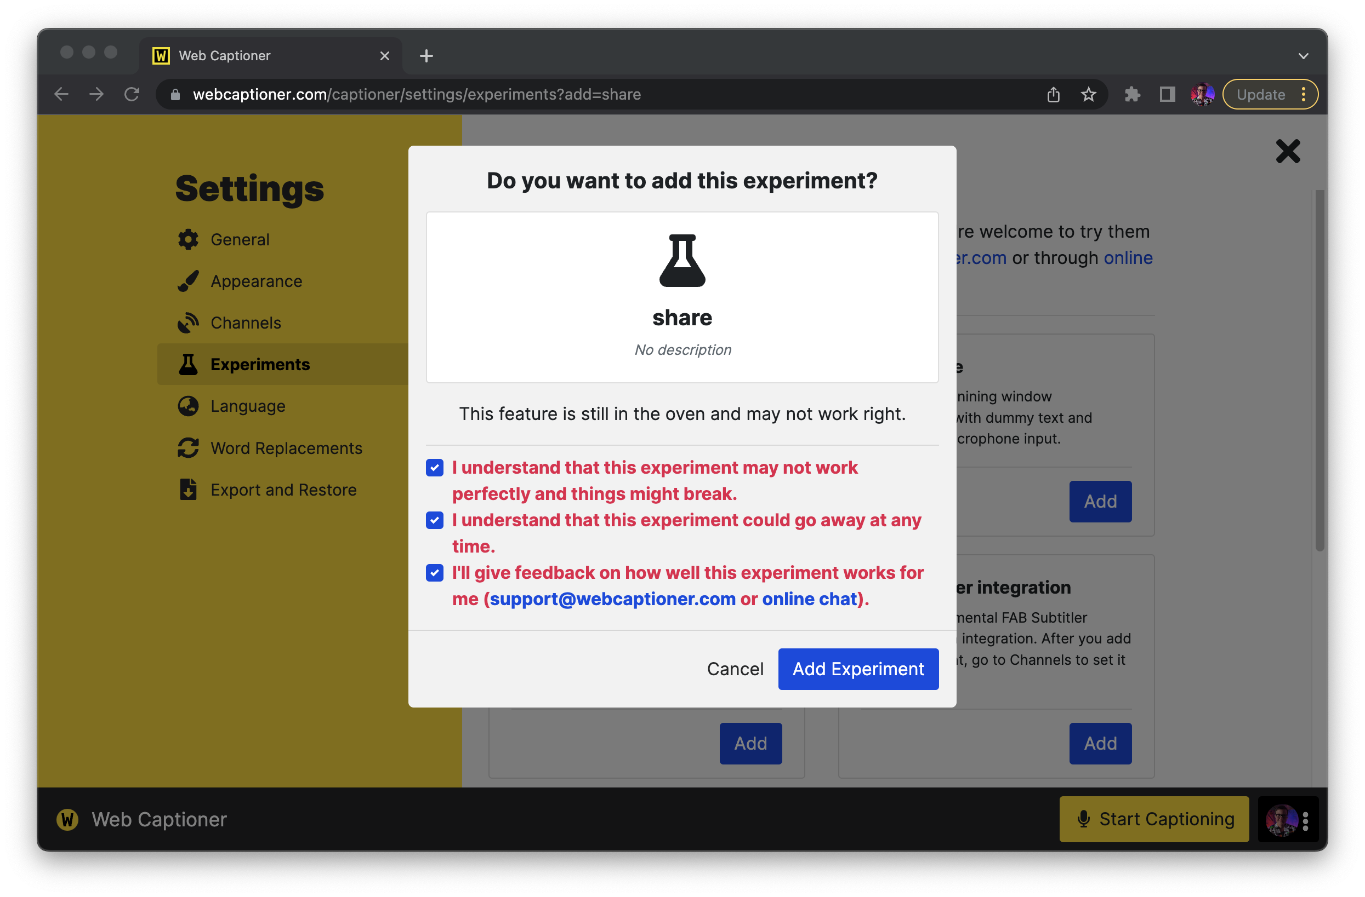
Task: Select the Experiments settings item
Action: click(283, 364)
